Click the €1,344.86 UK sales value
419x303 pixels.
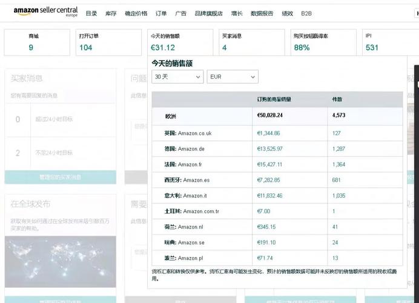(x=268, y=133)
